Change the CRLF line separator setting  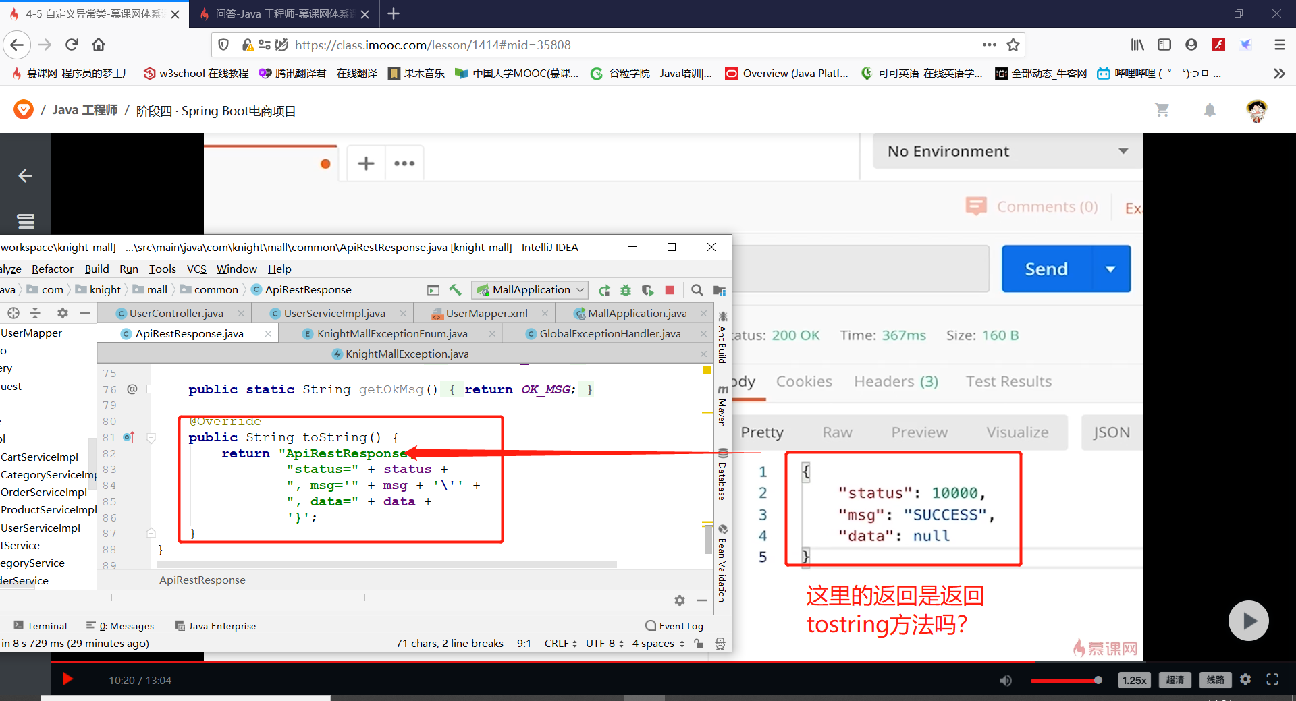coord(560,643)
